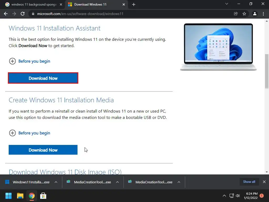
Task: Click the Chrome taskbar icon
Action: click(32, 196)
